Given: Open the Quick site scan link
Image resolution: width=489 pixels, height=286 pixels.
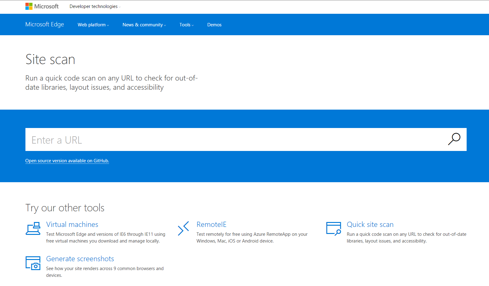Looking at the screenshot, I should click(x=370, y=224).
